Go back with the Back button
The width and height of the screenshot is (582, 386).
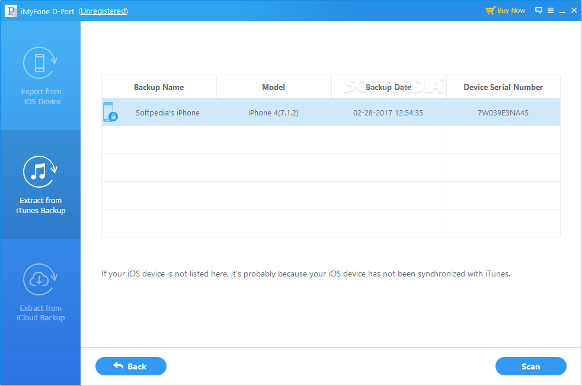(130, 366)
